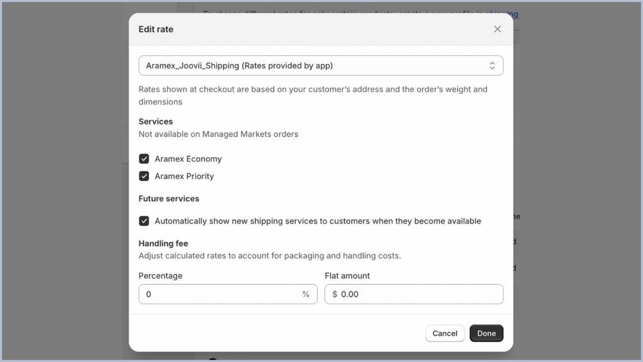
Task: Click the percent symbol in the Percentage field
Action: pos(306,294)
